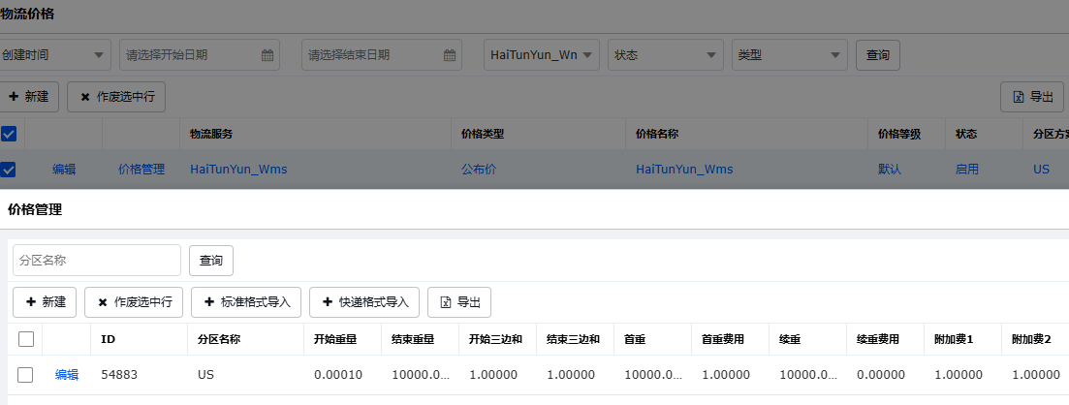This screenshot has width=1069, height=405.
Task: Open the HaiTunYun_Wn service dropdown
Action: point(542,54)
